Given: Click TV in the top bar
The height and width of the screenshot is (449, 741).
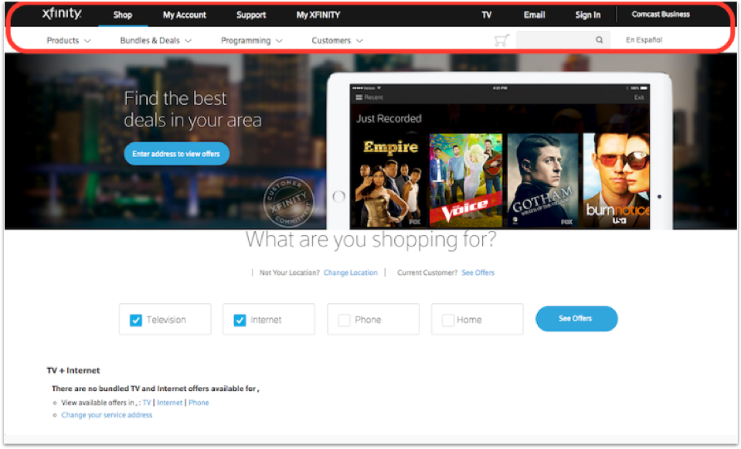Looking at the screenshot, I should 487,15.
